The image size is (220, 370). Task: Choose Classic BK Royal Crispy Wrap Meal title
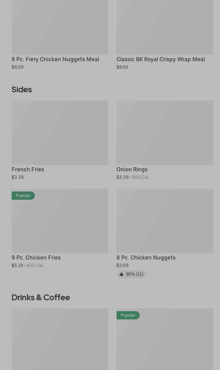click(x=161, y=59)
